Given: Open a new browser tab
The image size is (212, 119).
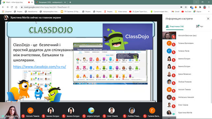Looking at the screenshot, I should [x=70, y=2].
